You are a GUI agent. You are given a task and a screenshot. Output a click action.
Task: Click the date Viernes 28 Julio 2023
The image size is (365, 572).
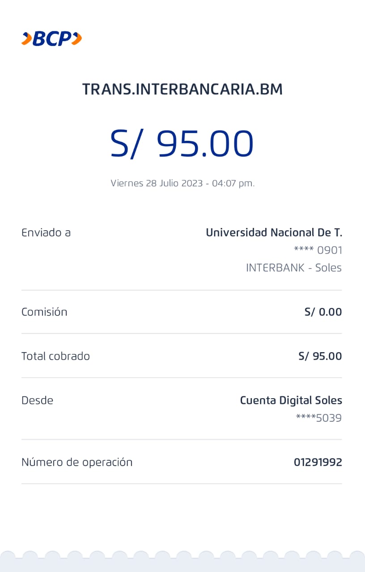click(182, 183)
